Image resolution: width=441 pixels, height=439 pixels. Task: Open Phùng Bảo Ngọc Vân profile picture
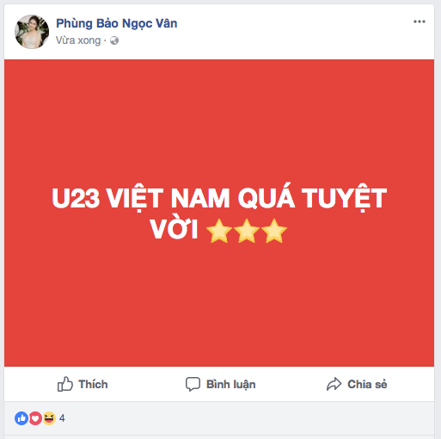pyautogui.click(x=32, y=32)
